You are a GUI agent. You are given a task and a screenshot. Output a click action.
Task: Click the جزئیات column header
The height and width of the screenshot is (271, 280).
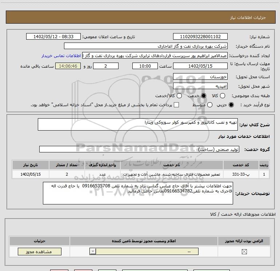pos(40,241)
